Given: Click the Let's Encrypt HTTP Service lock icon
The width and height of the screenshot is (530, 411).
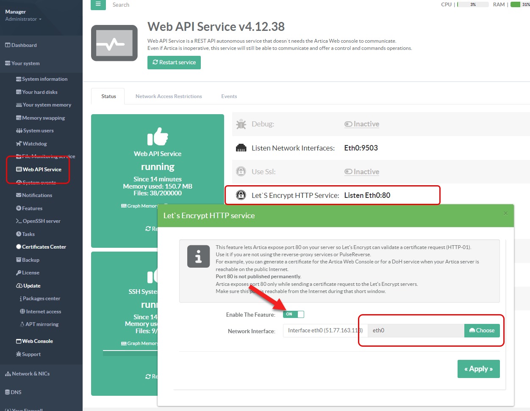Looking at the screenshot, I should 241,195.
